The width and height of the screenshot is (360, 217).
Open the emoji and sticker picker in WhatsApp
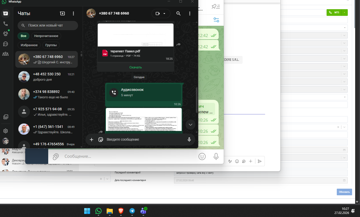101,139
